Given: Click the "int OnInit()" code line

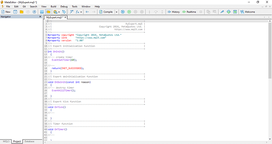Looking at the screenshot, I should [56, 52].
